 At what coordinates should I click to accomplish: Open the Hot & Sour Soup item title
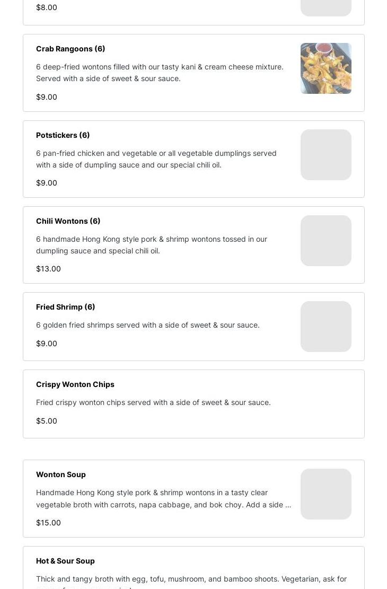(x=65, y=561)
